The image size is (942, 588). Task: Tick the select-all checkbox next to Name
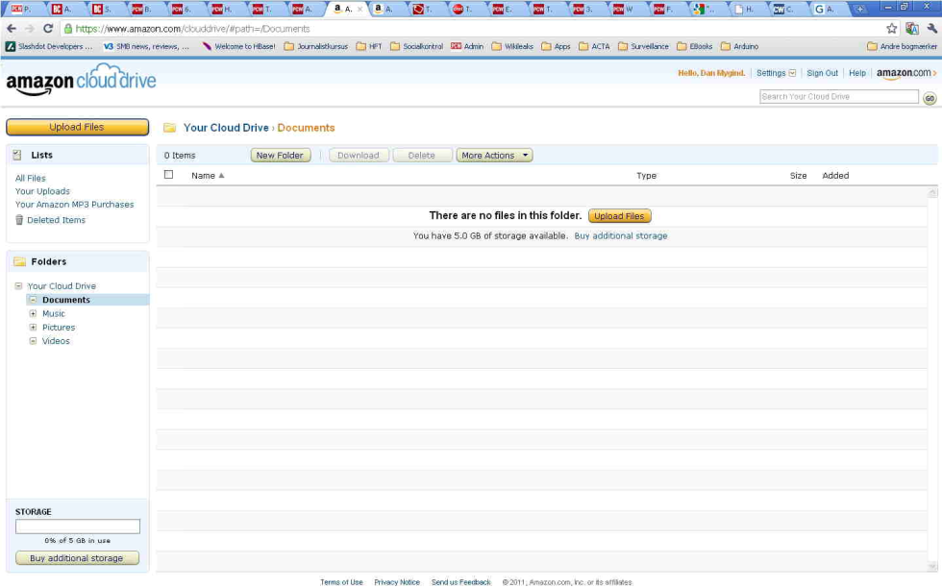click(169, 175)
